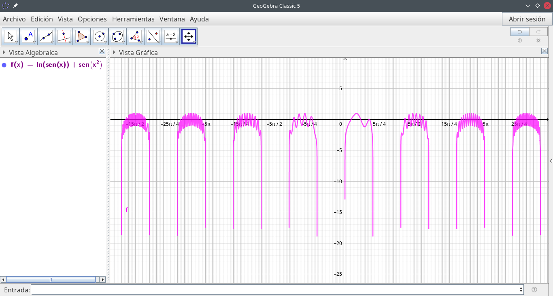Click the −20 y-axis label
Screen dimensions: 553x296
tap(337, 243)
